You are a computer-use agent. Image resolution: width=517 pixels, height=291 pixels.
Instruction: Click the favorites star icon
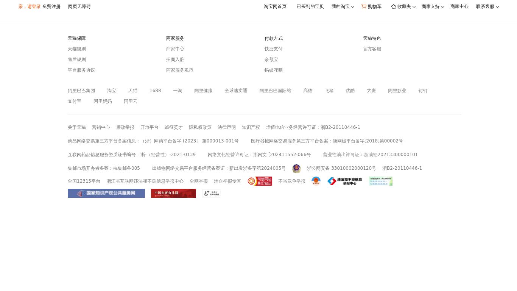[x=394, y=6]
